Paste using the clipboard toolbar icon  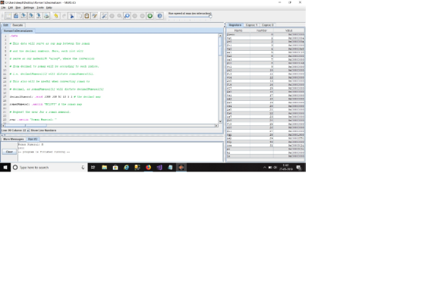[x=87, y=16]
